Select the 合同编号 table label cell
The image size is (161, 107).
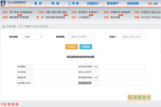point(24,67)
